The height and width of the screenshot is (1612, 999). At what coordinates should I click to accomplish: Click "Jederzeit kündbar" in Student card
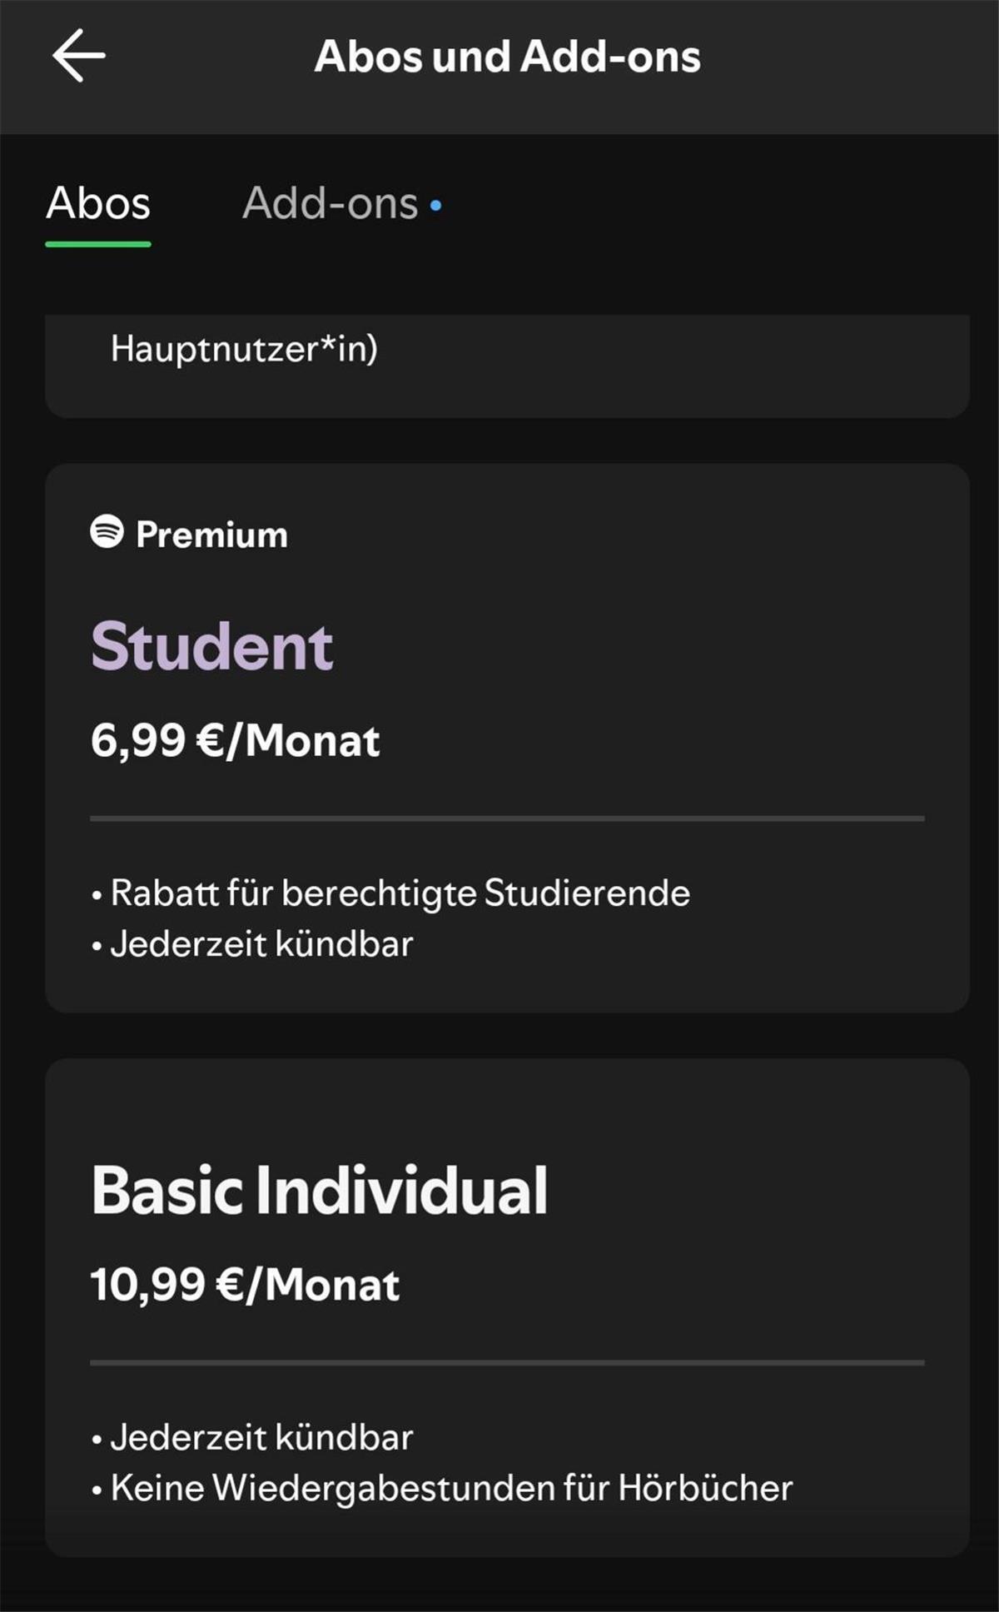tap(261, 944)
